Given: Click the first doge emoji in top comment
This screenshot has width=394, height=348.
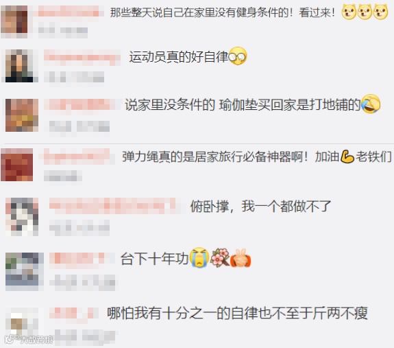Looking at the screenshot, I should tap(349, 12).
